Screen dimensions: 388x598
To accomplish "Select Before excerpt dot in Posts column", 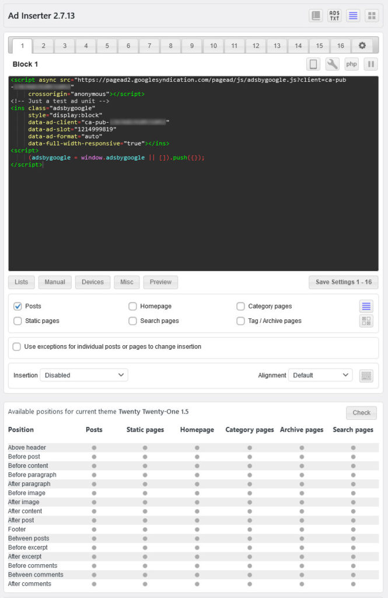I will [x=94, y=548].
